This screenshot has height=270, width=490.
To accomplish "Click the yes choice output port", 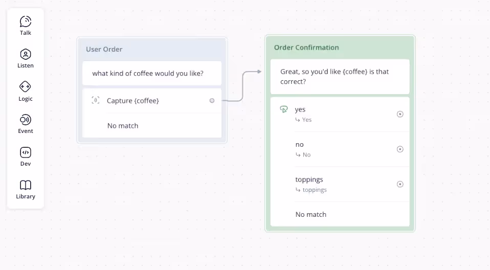I will (x=400, y=114).
